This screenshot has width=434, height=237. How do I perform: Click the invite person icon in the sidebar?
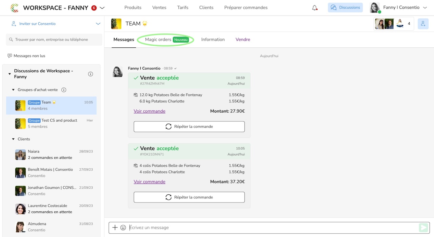click(14, 24)
